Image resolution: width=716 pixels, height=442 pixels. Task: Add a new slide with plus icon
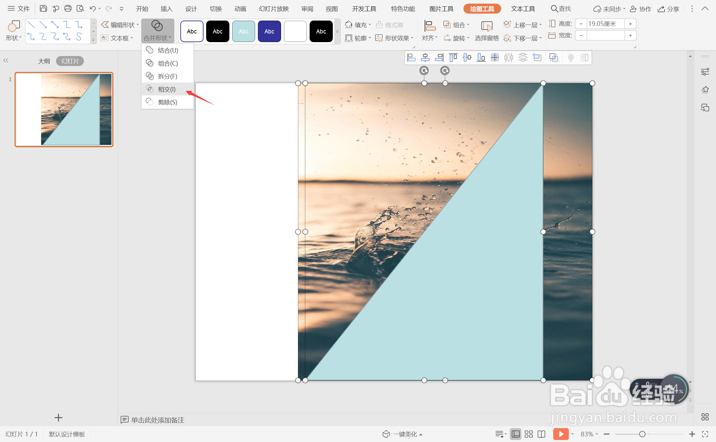pyautogui.click(x=58, y=417)
